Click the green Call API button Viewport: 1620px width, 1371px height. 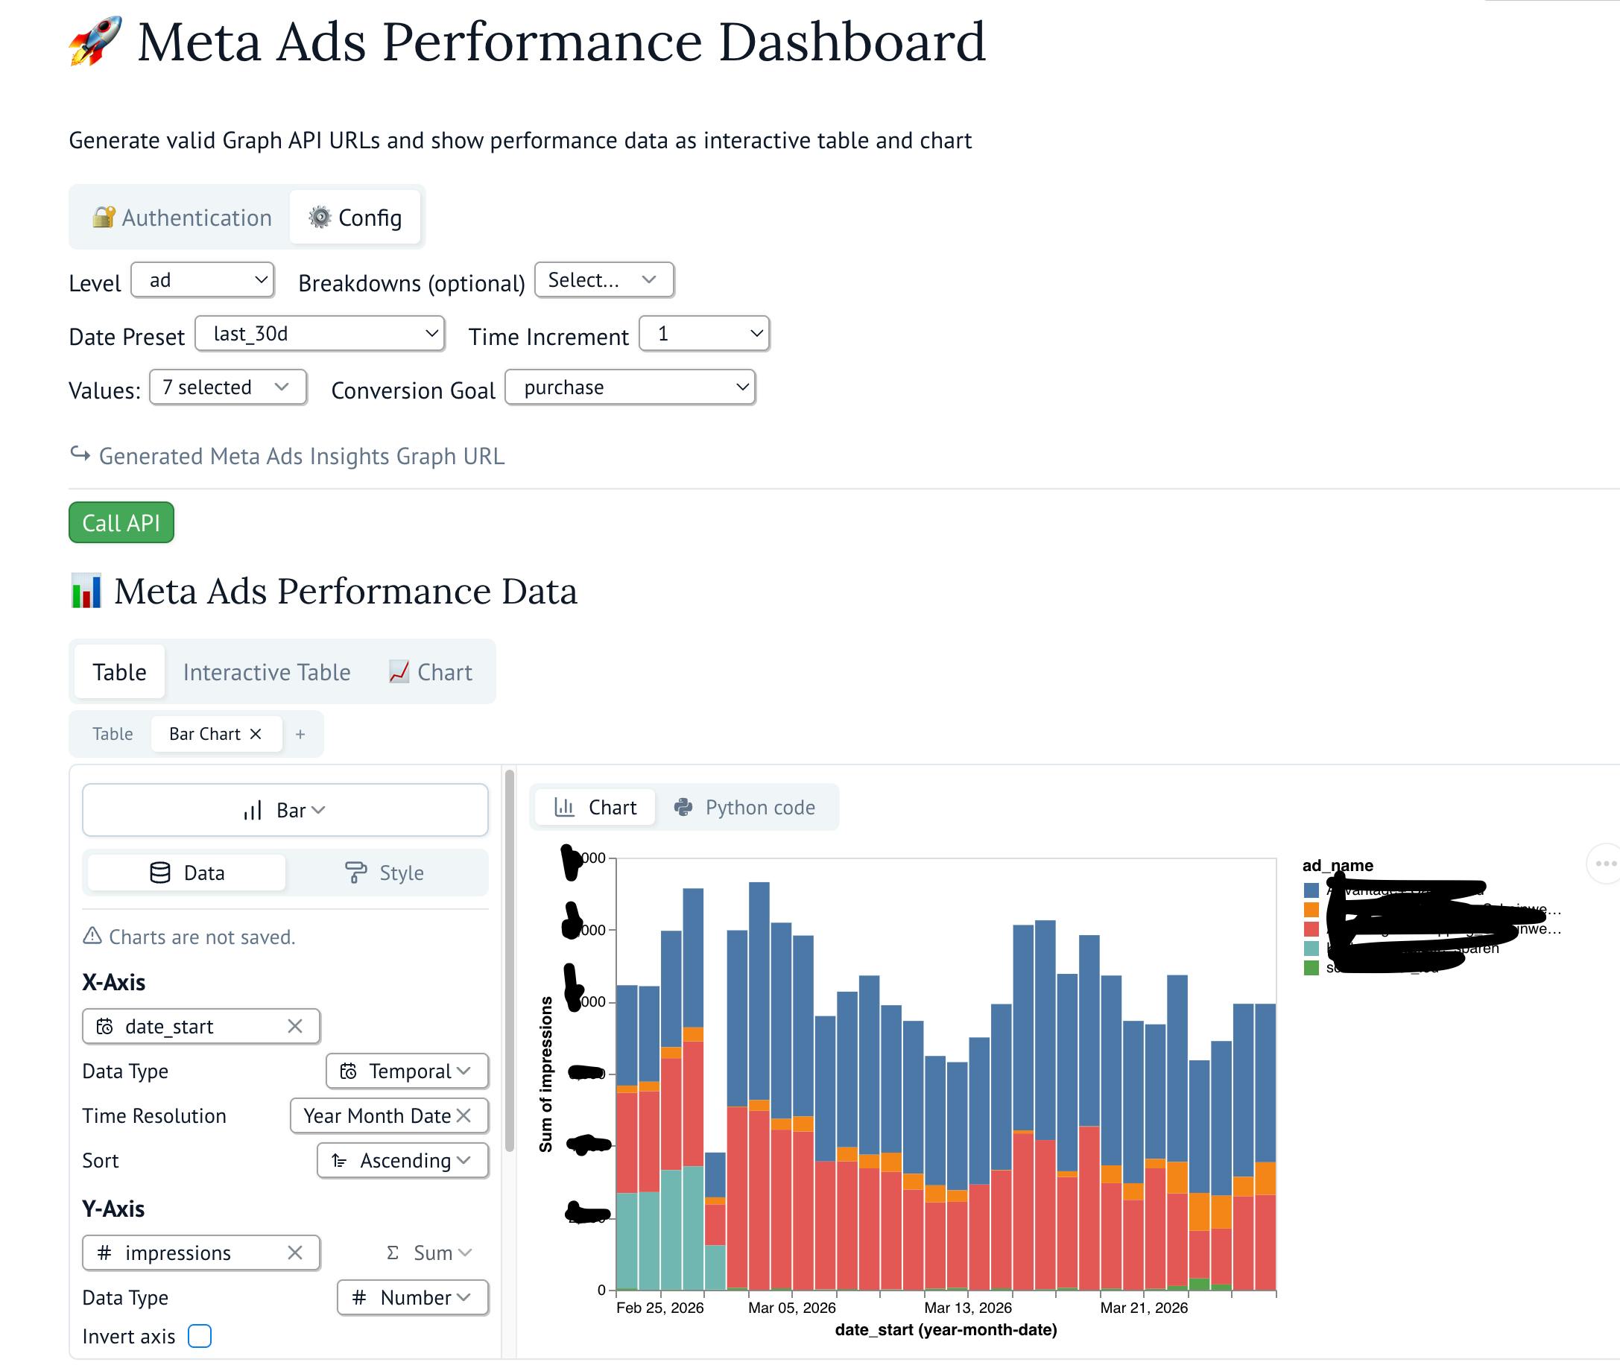tap(121, 522)
